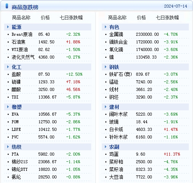The height and width of the screenshot is (183, 193).
Task: Open the 液化天然气 commodity
Action: click(23, 57)
